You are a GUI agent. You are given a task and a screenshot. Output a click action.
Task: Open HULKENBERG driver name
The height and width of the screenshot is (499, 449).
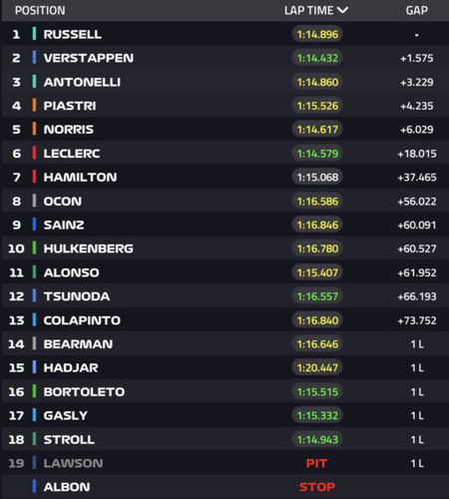pyautogui.click(x=89, y=249)
